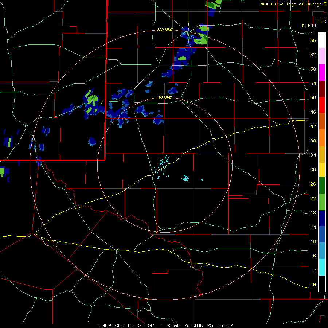Select the dark green legend swatch
Screen dimensions: 328x328
pyautogui.click(x=322, y=186)
